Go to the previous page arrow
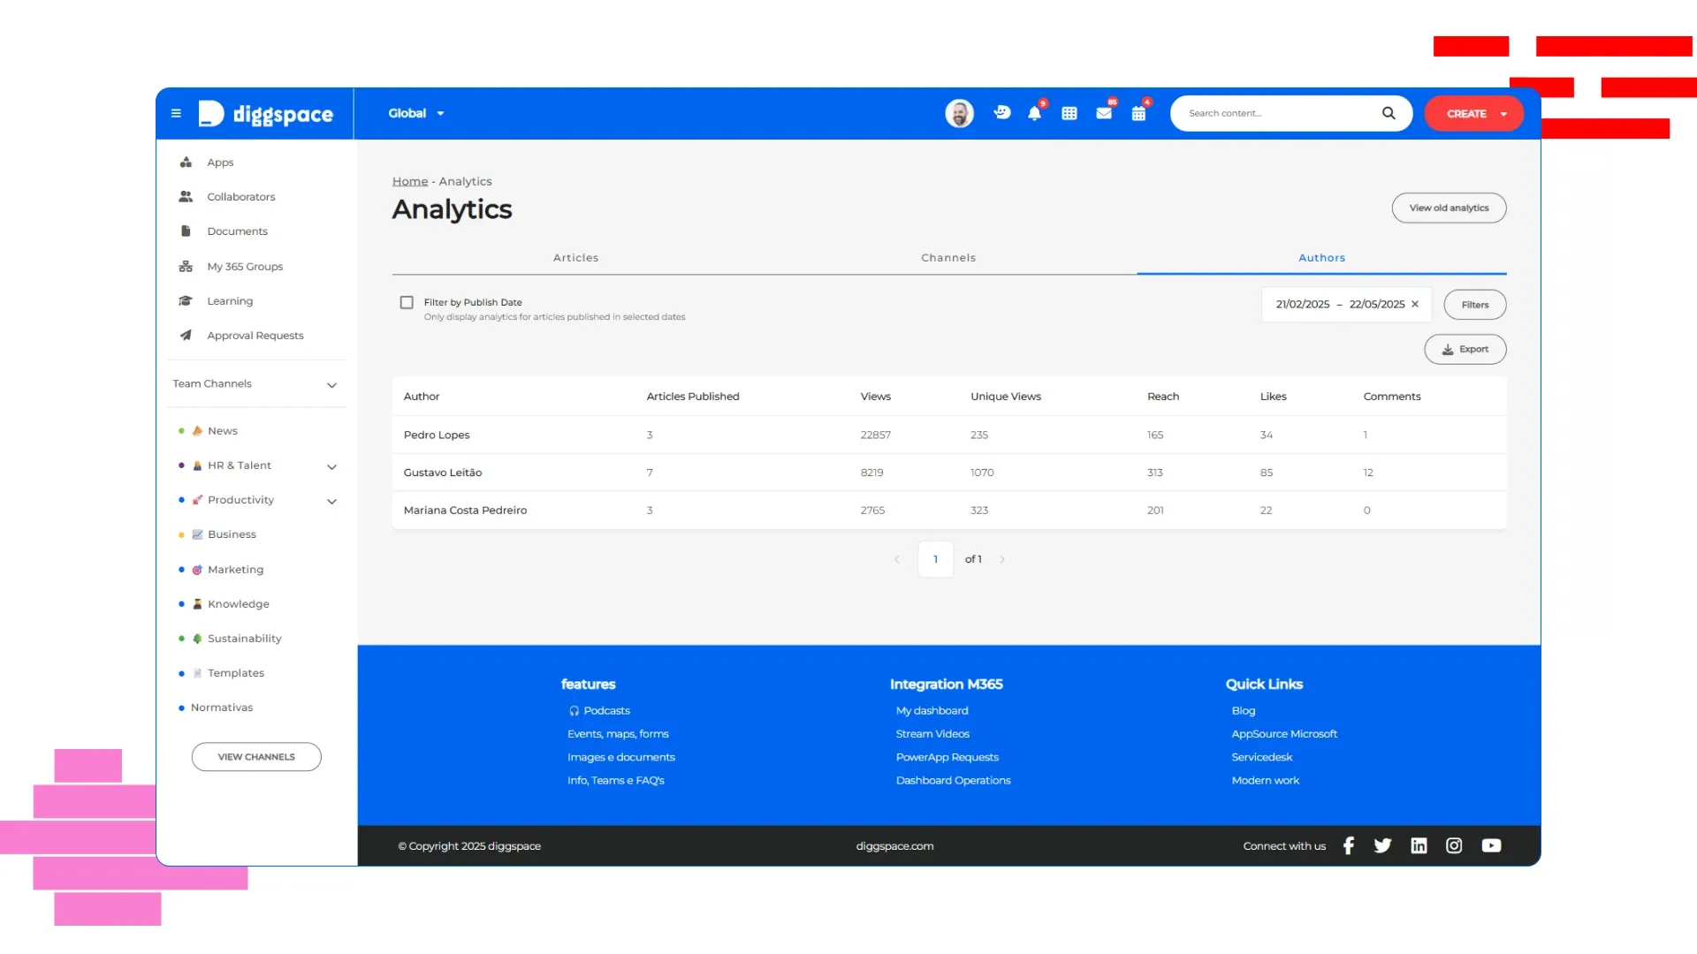 click(x=897, y=559)
